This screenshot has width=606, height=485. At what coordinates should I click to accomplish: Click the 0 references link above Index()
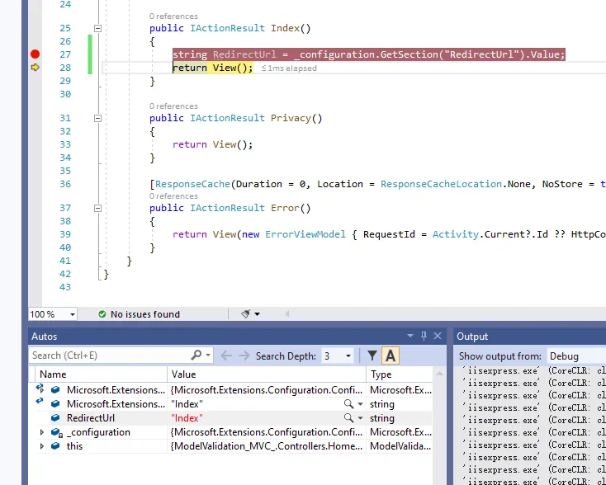click(173, 16)
